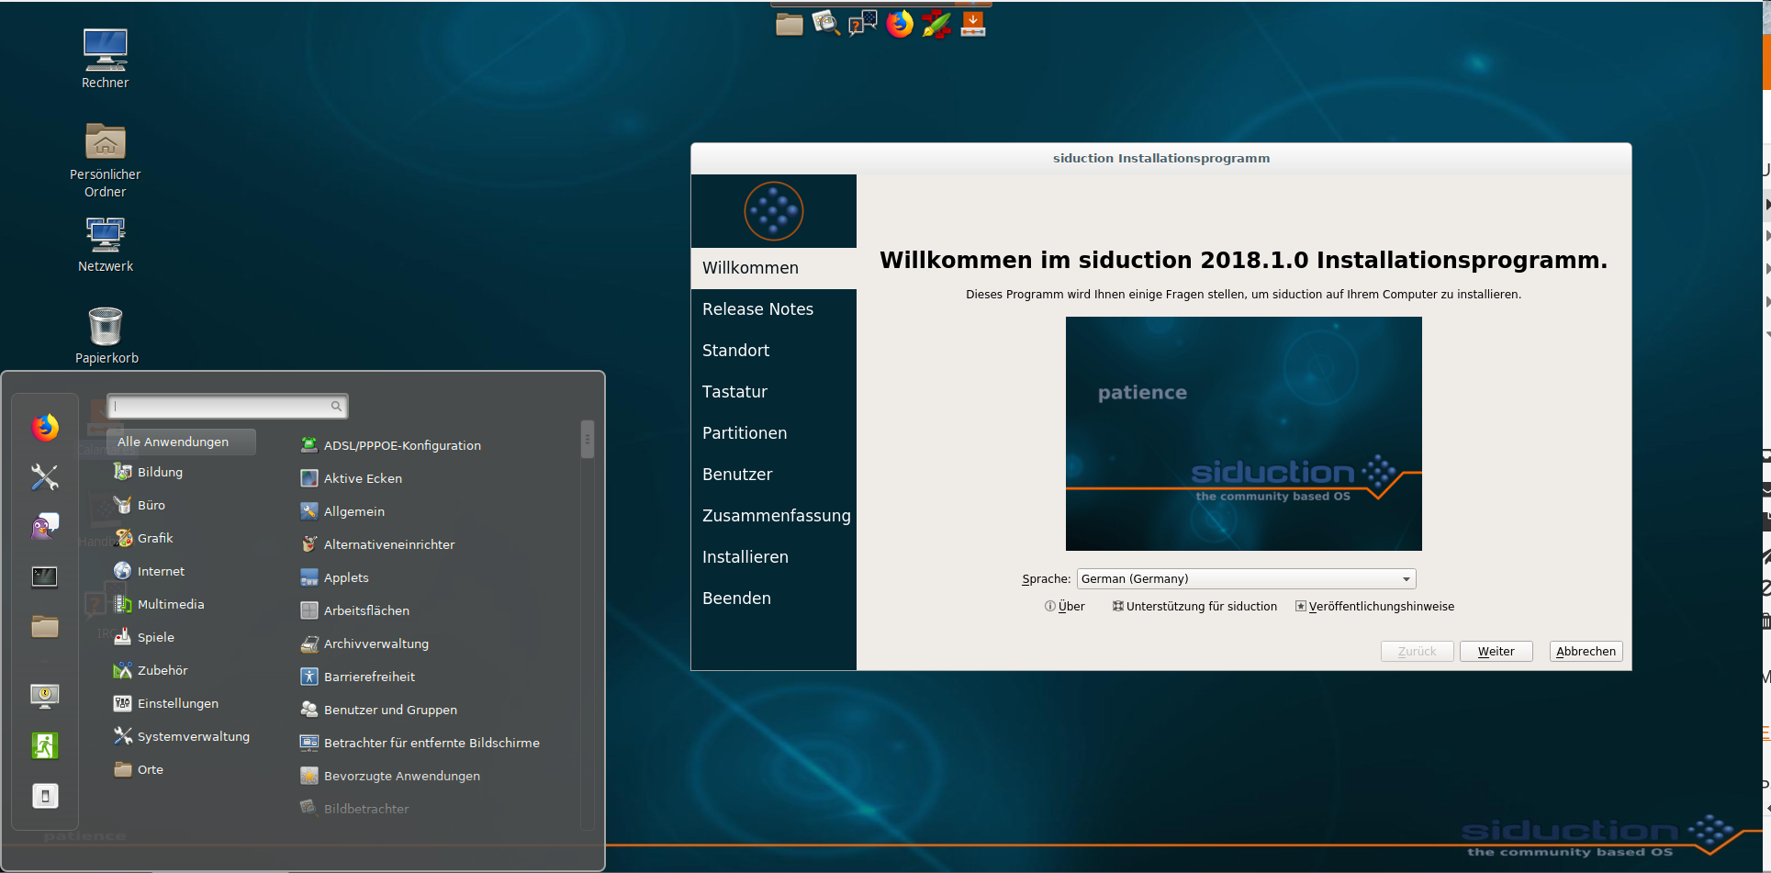Click the Über button
1771x873 pixels.
(x=1065, y=606)
